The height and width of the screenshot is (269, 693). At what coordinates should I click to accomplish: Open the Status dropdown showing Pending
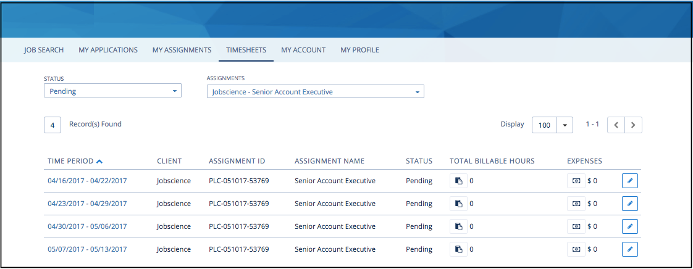tap(112, 91)
